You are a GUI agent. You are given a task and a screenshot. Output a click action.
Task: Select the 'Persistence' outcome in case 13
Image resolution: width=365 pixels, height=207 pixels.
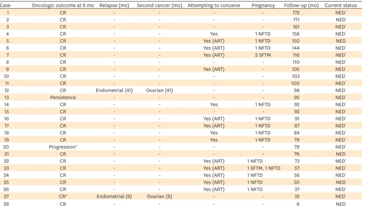tap(63, 98)
